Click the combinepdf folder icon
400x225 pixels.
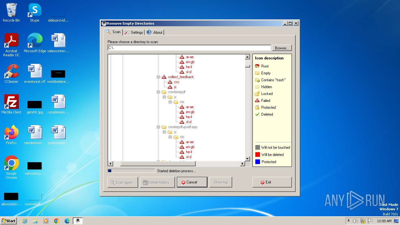pyautogui.click(x=164, y=92)
